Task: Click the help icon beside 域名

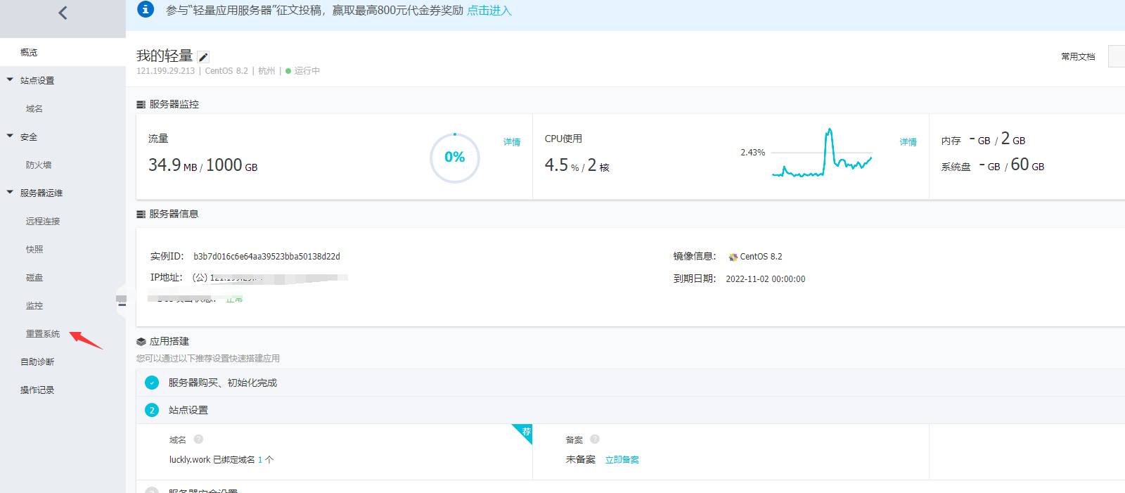Action: (x=198, y=440)
